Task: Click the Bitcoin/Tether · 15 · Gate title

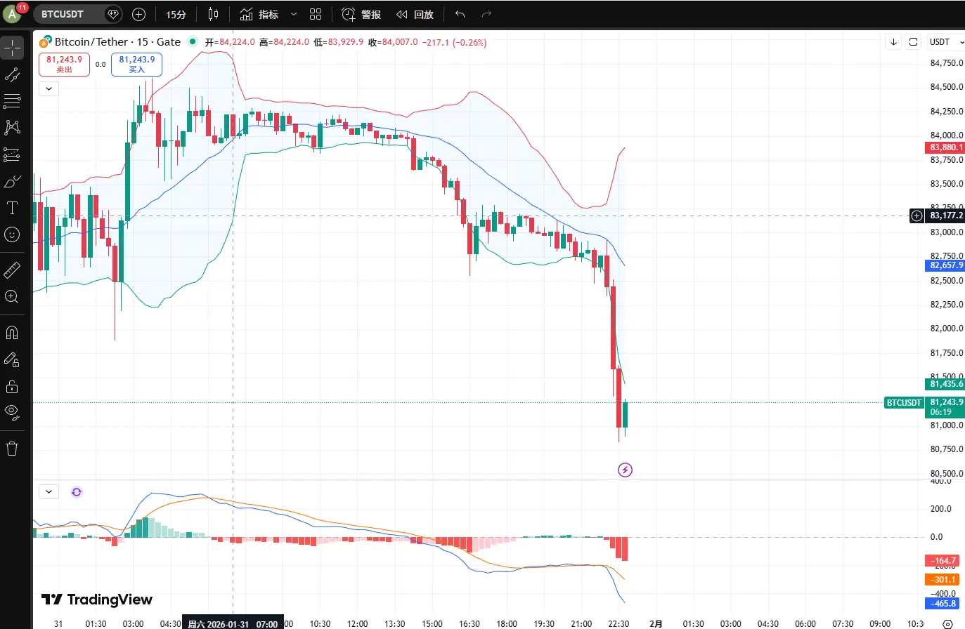Action: [117, 42]
